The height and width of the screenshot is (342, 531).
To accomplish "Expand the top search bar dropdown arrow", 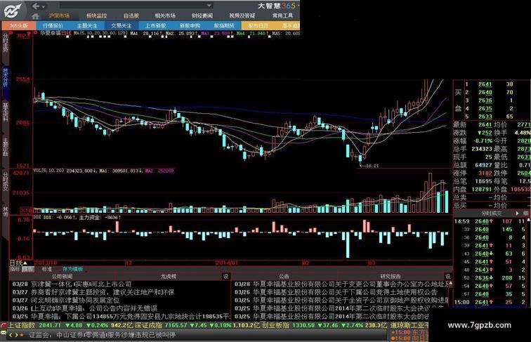I will (209, 6).
